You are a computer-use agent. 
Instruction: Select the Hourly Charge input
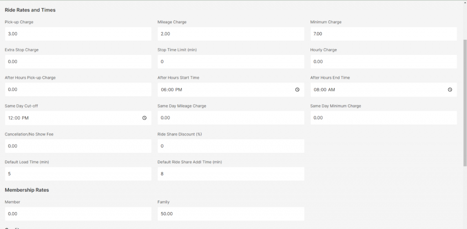384,62
